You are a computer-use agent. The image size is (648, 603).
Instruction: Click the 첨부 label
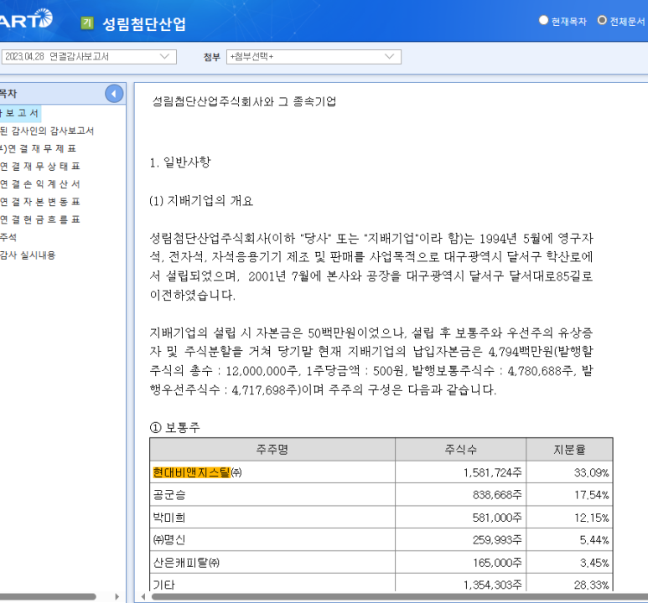[212, 57]
